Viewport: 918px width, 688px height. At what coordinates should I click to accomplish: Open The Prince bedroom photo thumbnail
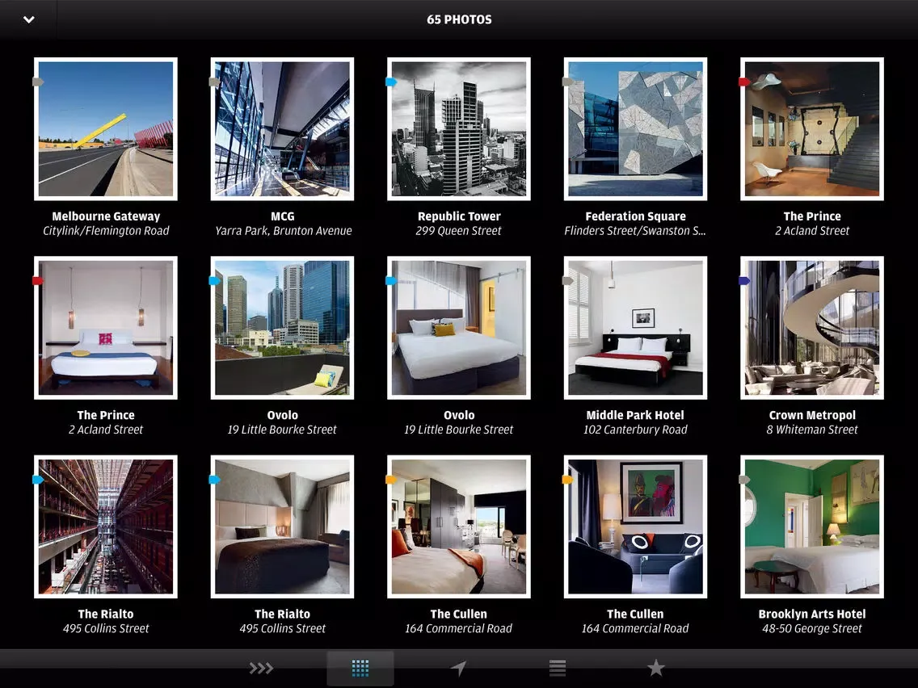click(106, 328)
